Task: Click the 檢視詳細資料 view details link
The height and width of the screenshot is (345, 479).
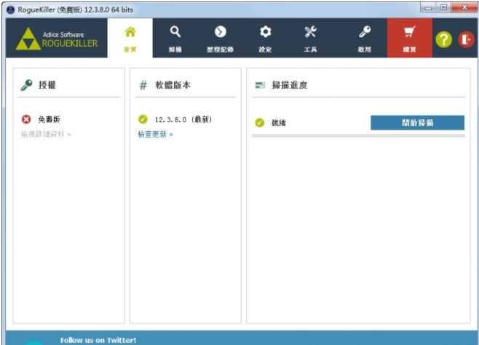Action: coord(46,134)
